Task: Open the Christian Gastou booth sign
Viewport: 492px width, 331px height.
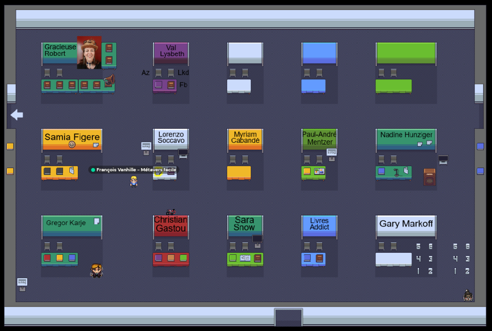Action: pos(171,225)
